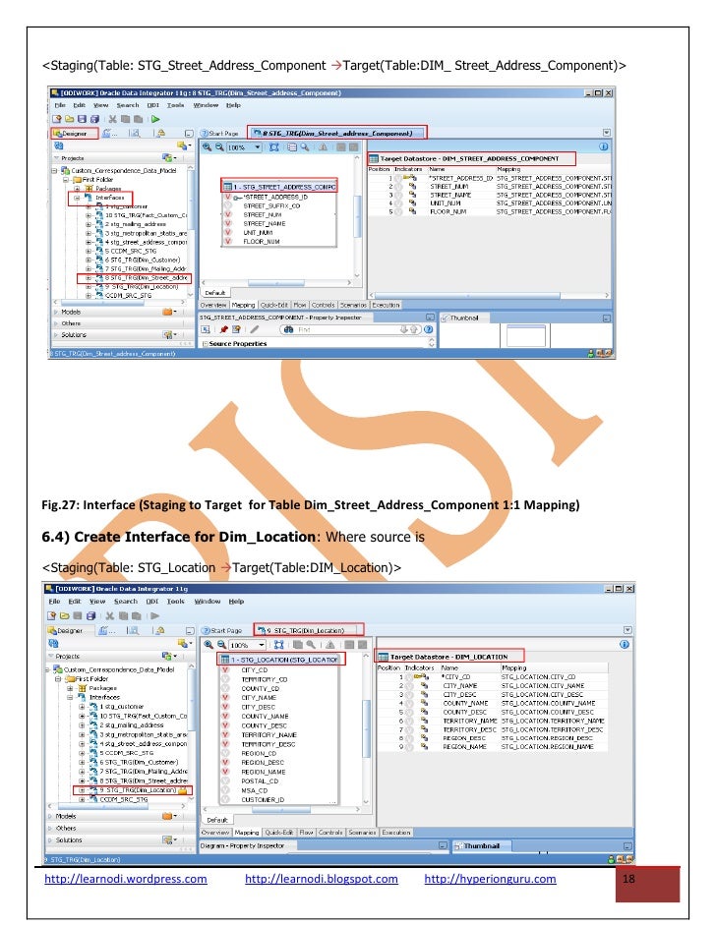Open the learnodi.wordpress.com link
The image size is (716, 926).
[126, 879]
